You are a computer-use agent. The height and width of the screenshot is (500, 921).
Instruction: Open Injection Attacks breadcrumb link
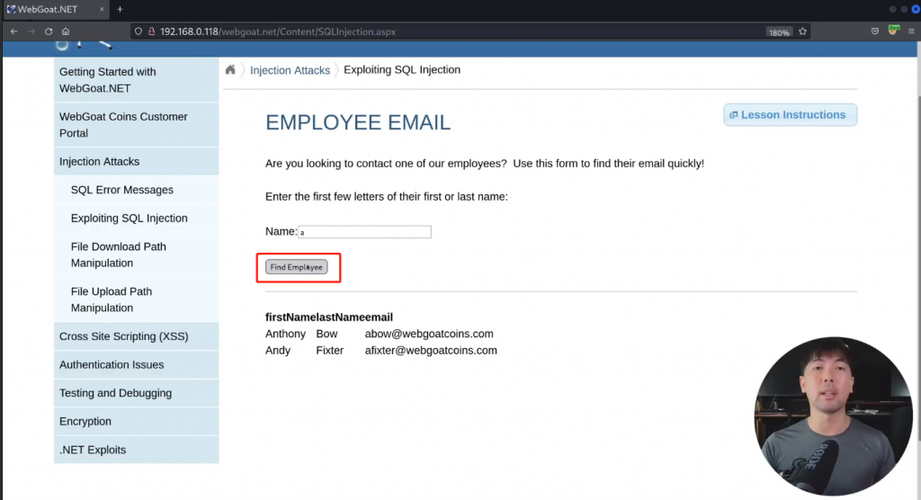coord(291,70)
